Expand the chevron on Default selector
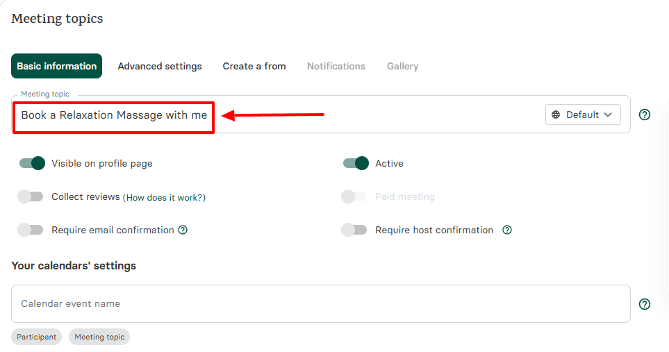The width and height of the screenshot is (669, 352). coord(608,115)
